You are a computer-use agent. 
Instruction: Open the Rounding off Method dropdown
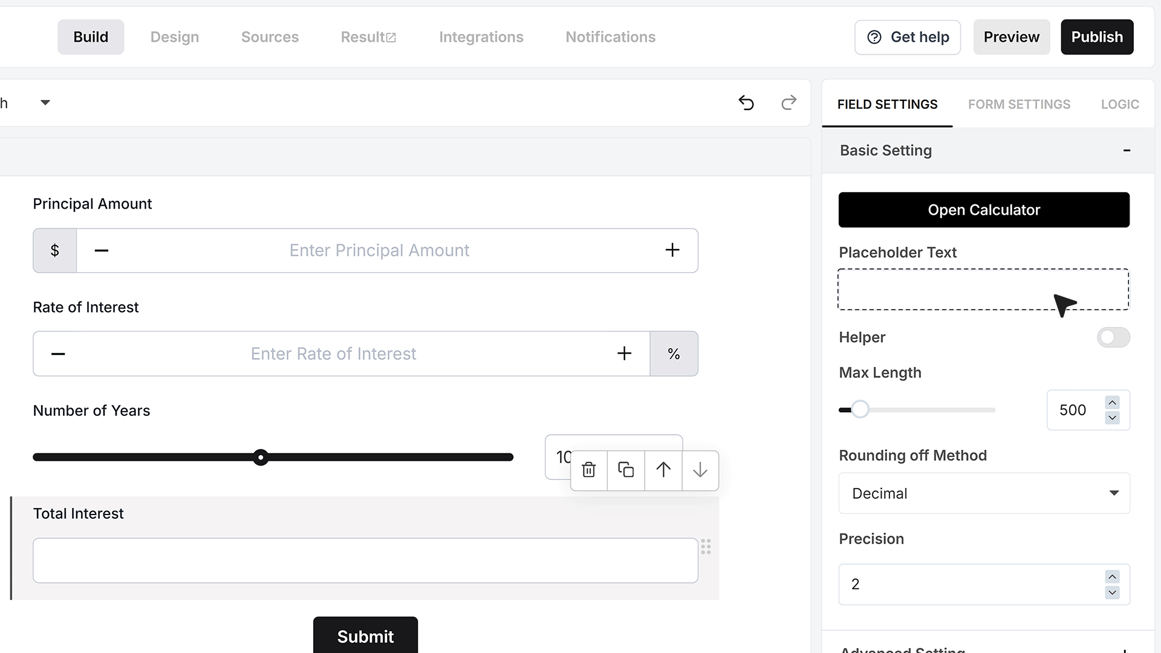pos(984,493)
